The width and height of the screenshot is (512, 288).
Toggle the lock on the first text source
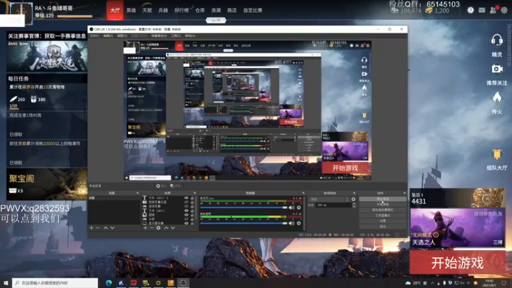(192, 198)
